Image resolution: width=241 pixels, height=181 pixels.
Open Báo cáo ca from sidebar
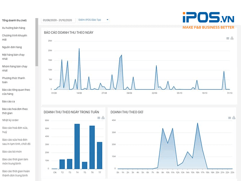coord(8,101)
